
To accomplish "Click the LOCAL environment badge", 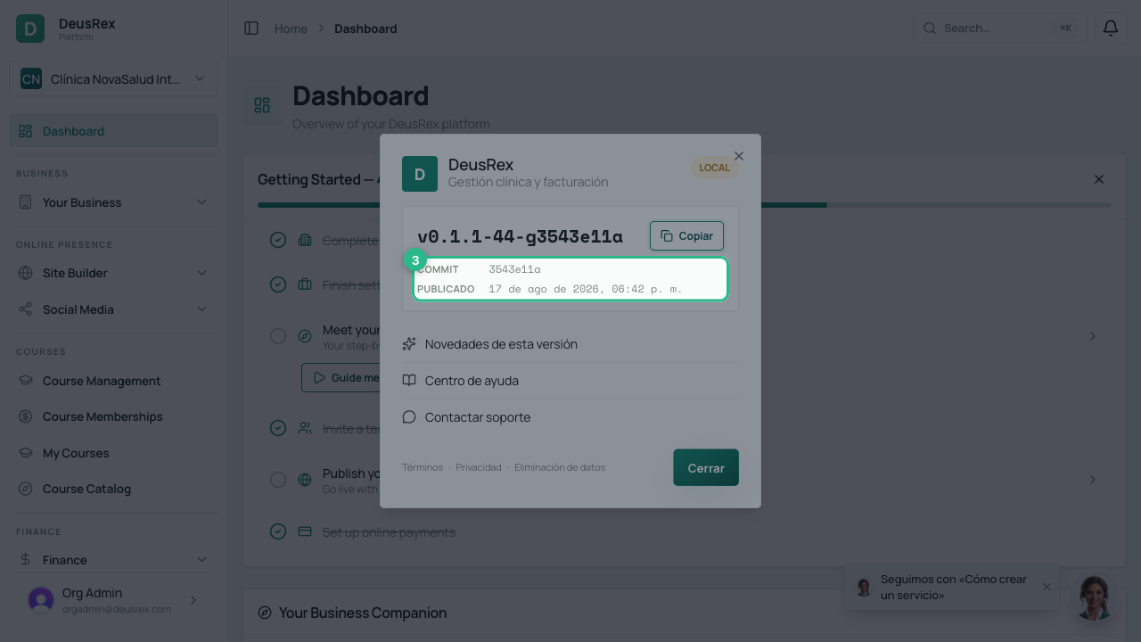I will (714, 168).
